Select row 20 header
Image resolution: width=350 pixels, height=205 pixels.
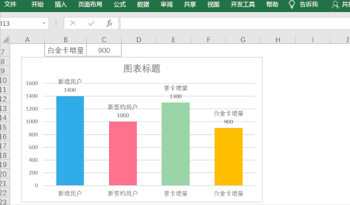tap(4, 174)
